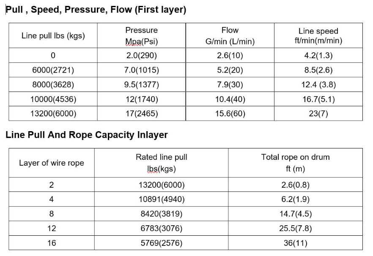
Task: Select the Flow G/min (L/min) header cell
Action: pyautogui.click(x=230, y=35)
